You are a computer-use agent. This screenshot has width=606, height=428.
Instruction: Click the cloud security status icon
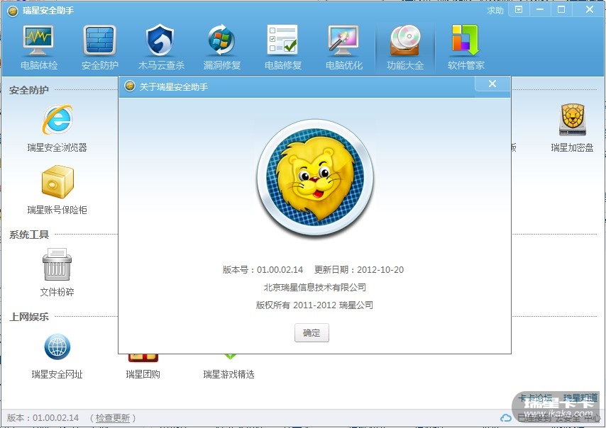coord(505,418)
